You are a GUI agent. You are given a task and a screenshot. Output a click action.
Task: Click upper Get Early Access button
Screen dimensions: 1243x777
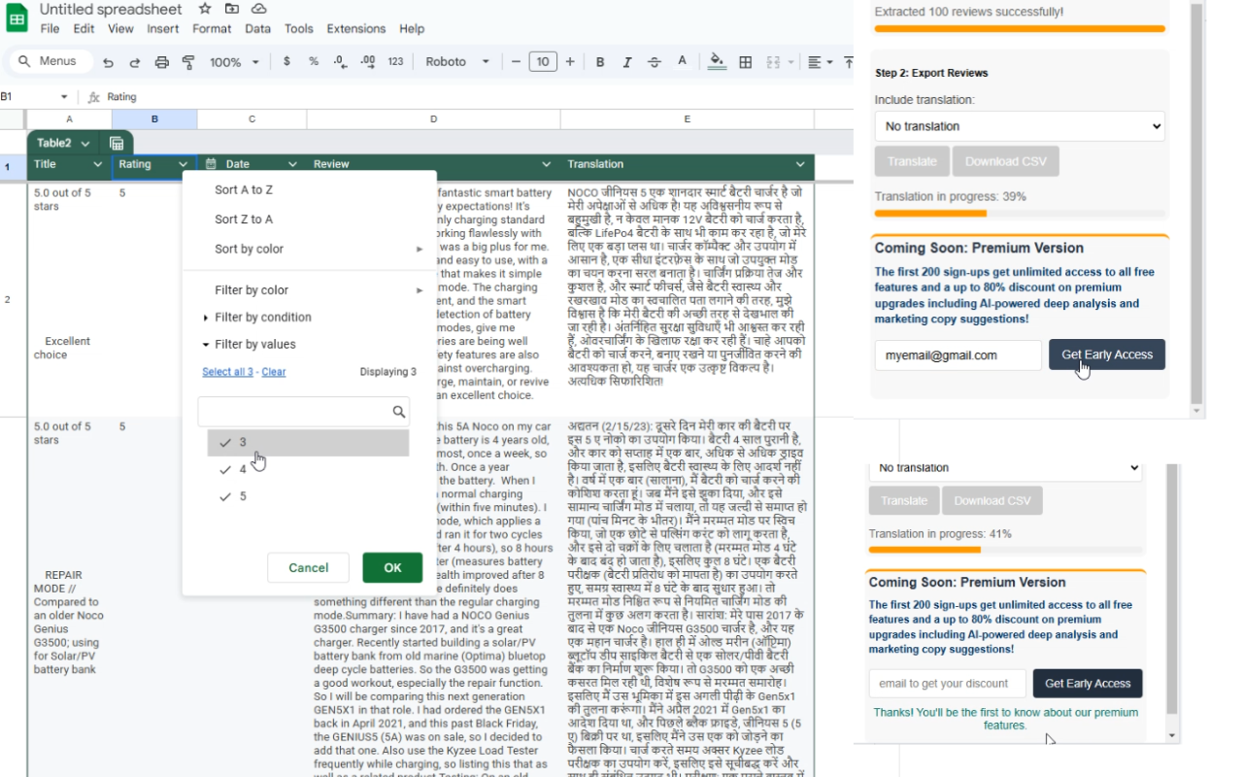(1107, 355)
